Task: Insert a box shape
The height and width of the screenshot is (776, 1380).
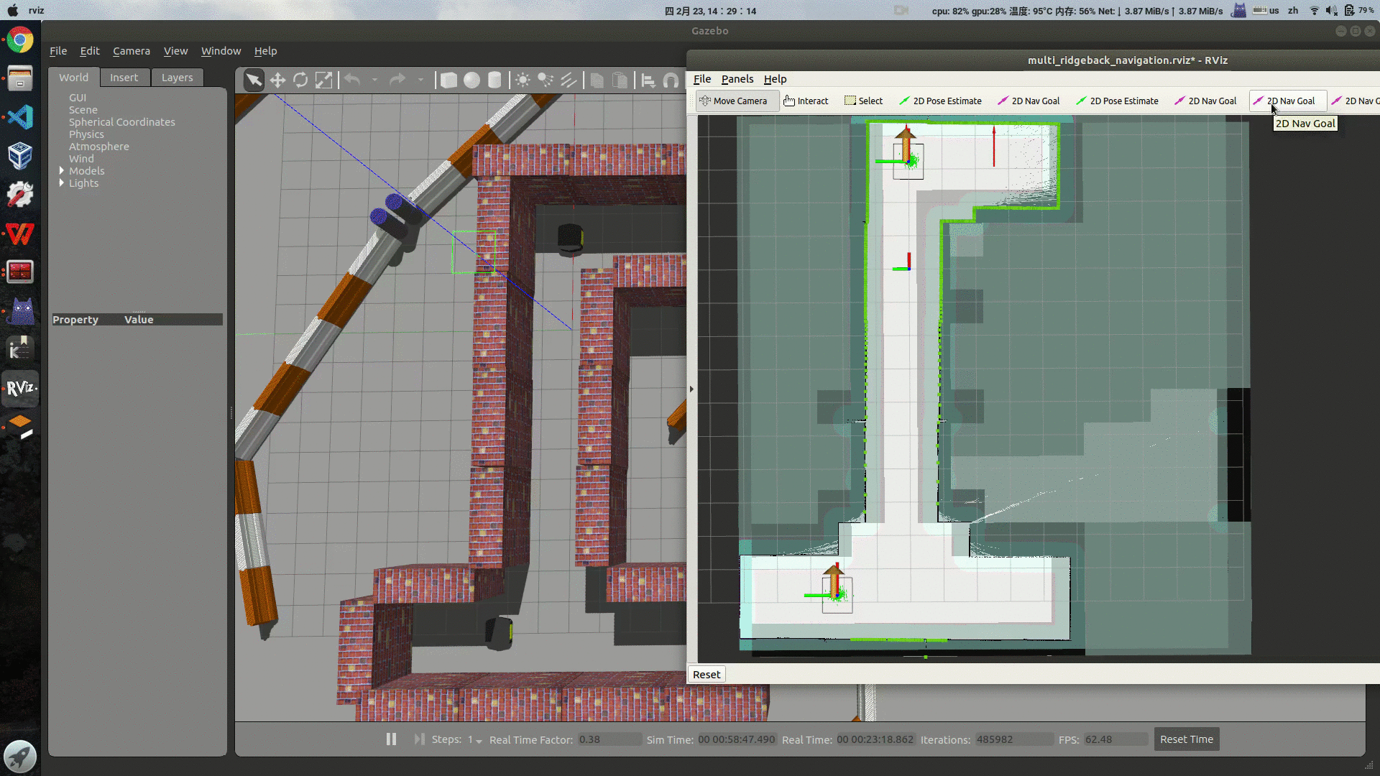Action: (x=448, y=80)
